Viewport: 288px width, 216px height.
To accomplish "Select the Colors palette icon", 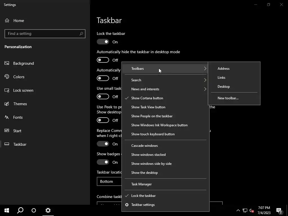I will (x=7, y=77).
